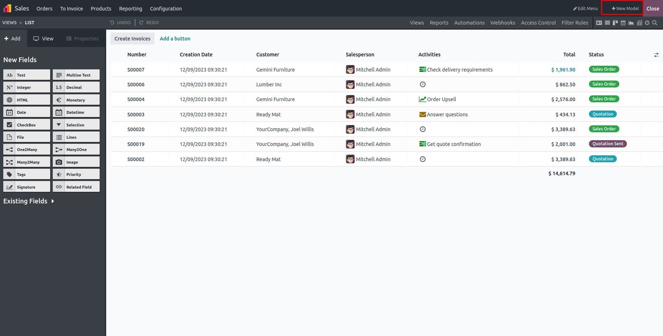Select the Decimal field component

(76, 87)
